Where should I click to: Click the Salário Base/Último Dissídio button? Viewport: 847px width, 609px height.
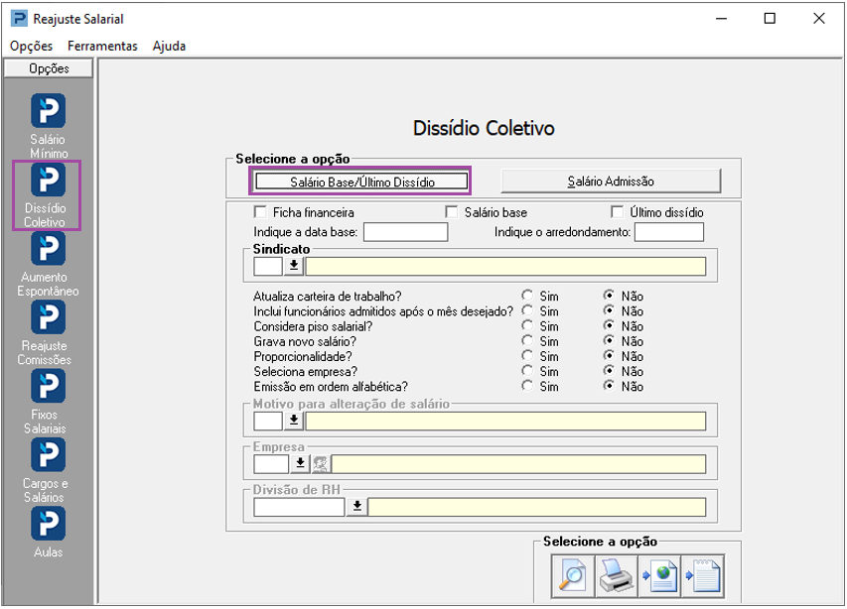pos(361,182)
